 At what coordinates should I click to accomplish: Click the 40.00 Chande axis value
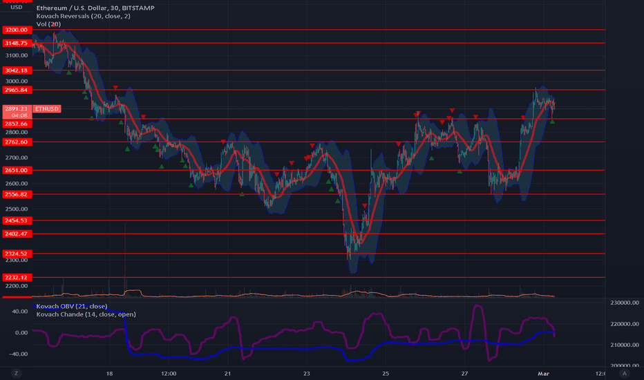point(20,311)
